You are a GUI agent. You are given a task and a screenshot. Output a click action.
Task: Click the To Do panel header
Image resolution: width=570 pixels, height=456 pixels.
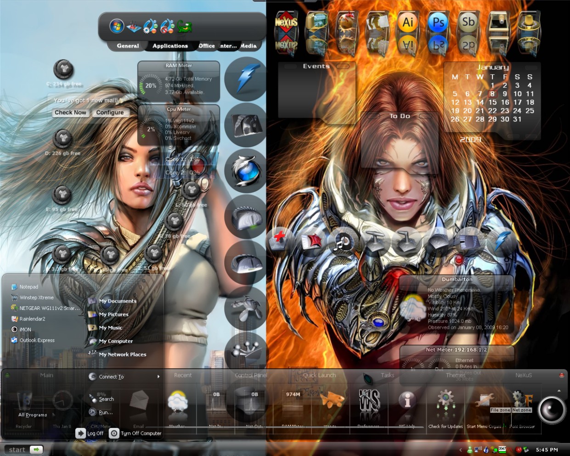click(400, 116)
